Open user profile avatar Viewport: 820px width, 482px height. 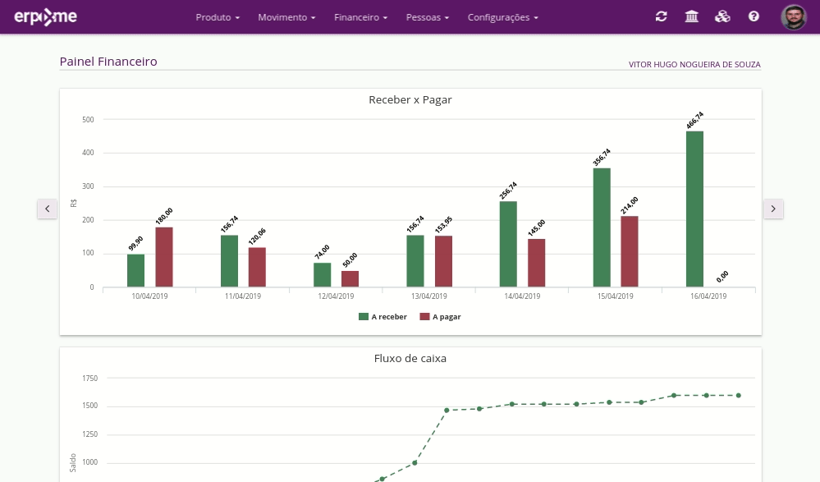click(794, 17)
